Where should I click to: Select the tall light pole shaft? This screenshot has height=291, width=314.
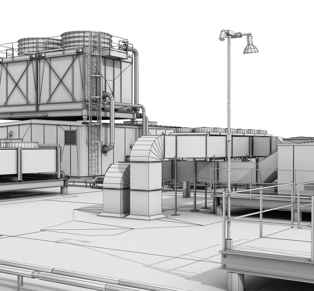coord(229,101)
